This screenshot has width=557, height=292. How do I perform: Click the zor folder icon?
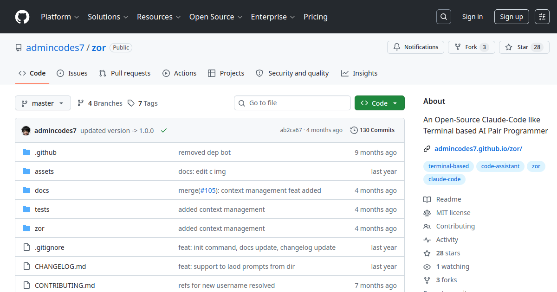[x=26, y=229]
